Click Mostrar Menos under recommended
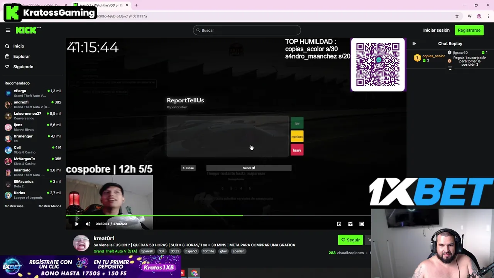 [x=50, y=206]
